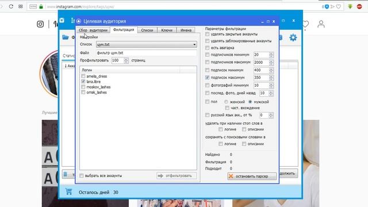Open the Ключи tab
The height and width of the screenshot is (207, 368).
(x=167, y=30)
